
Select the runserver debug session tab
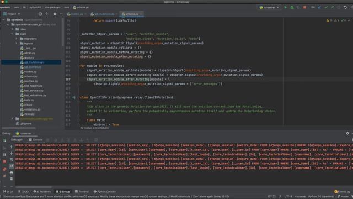[25, 133]
